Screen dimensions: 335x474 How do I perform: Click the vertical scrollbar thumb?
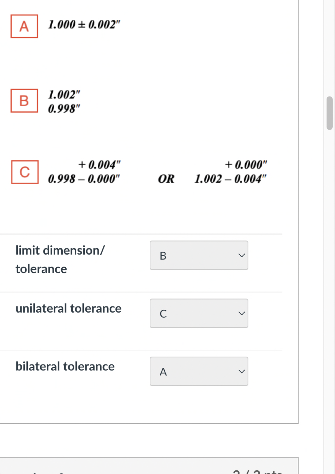tap(330, 113)
